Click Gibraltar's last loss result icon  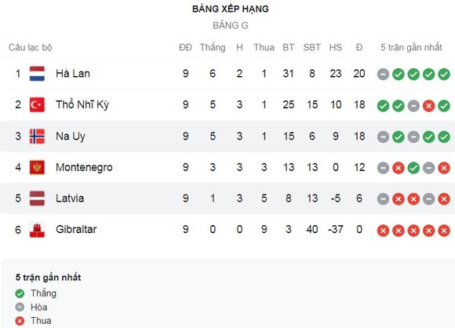pyautogui.click(x=444, y=231)
